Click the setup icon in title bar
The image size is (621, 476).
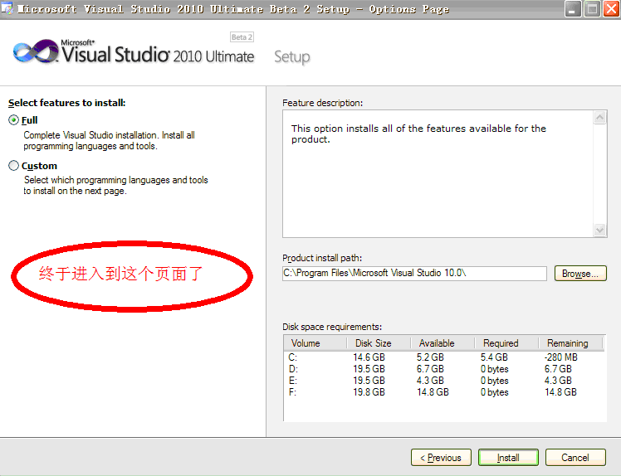(7, 8)
